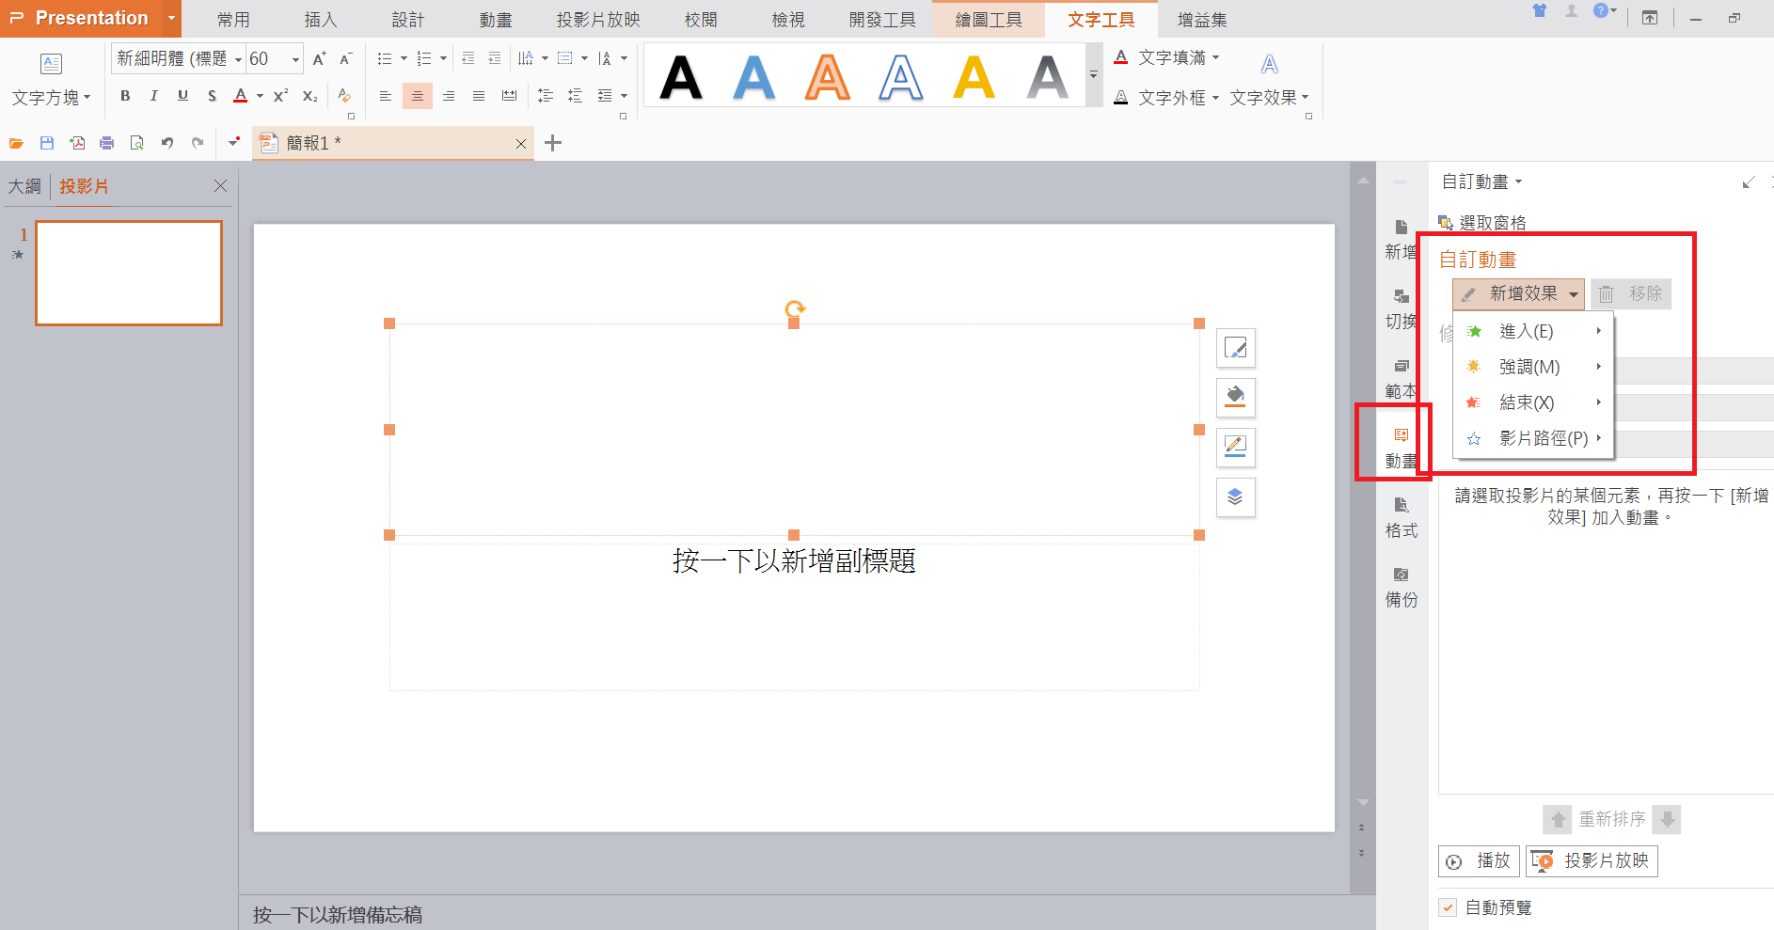The width and height of the screenshot is (1774, 930).
Task: Switch to the 投影片放映 ribbon tab
Action: pyautogui.click(x=598, y=20)
